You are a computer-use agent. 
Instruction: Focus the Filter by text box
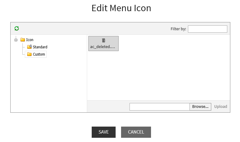coord(207,29)
